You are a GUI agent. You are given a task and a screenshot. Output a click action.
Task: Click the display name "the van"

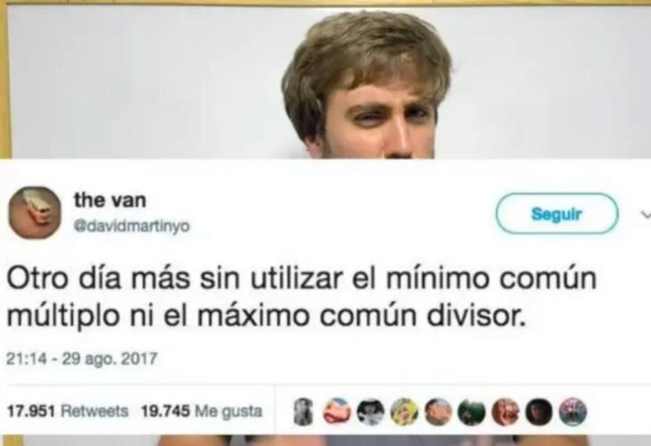(110, 200)
